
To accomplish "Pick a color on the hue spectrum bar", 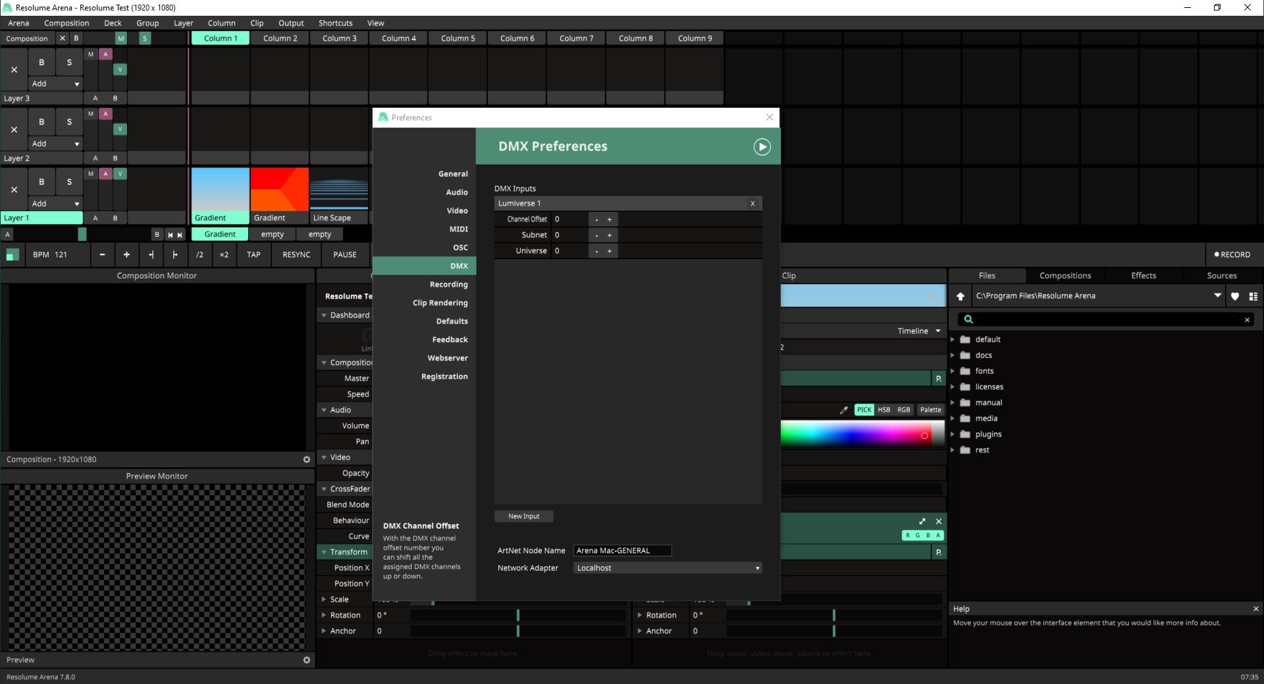I will tap(856, 434).
